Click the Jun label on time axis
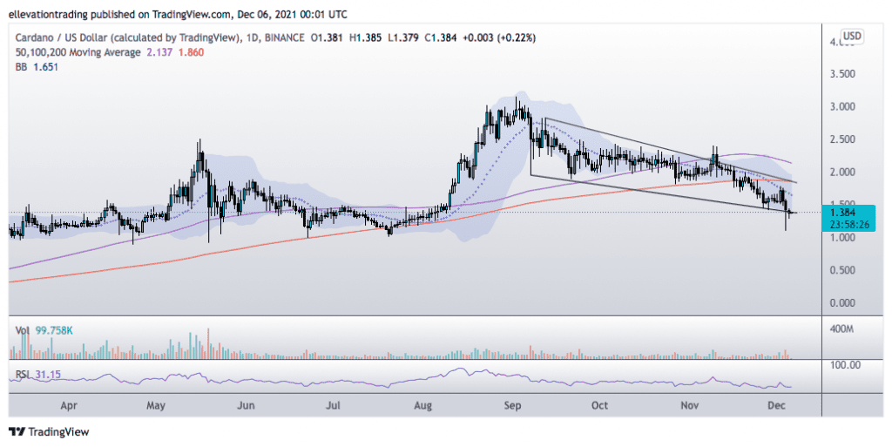Screen dimensions: 892x447 click(246, 405)
